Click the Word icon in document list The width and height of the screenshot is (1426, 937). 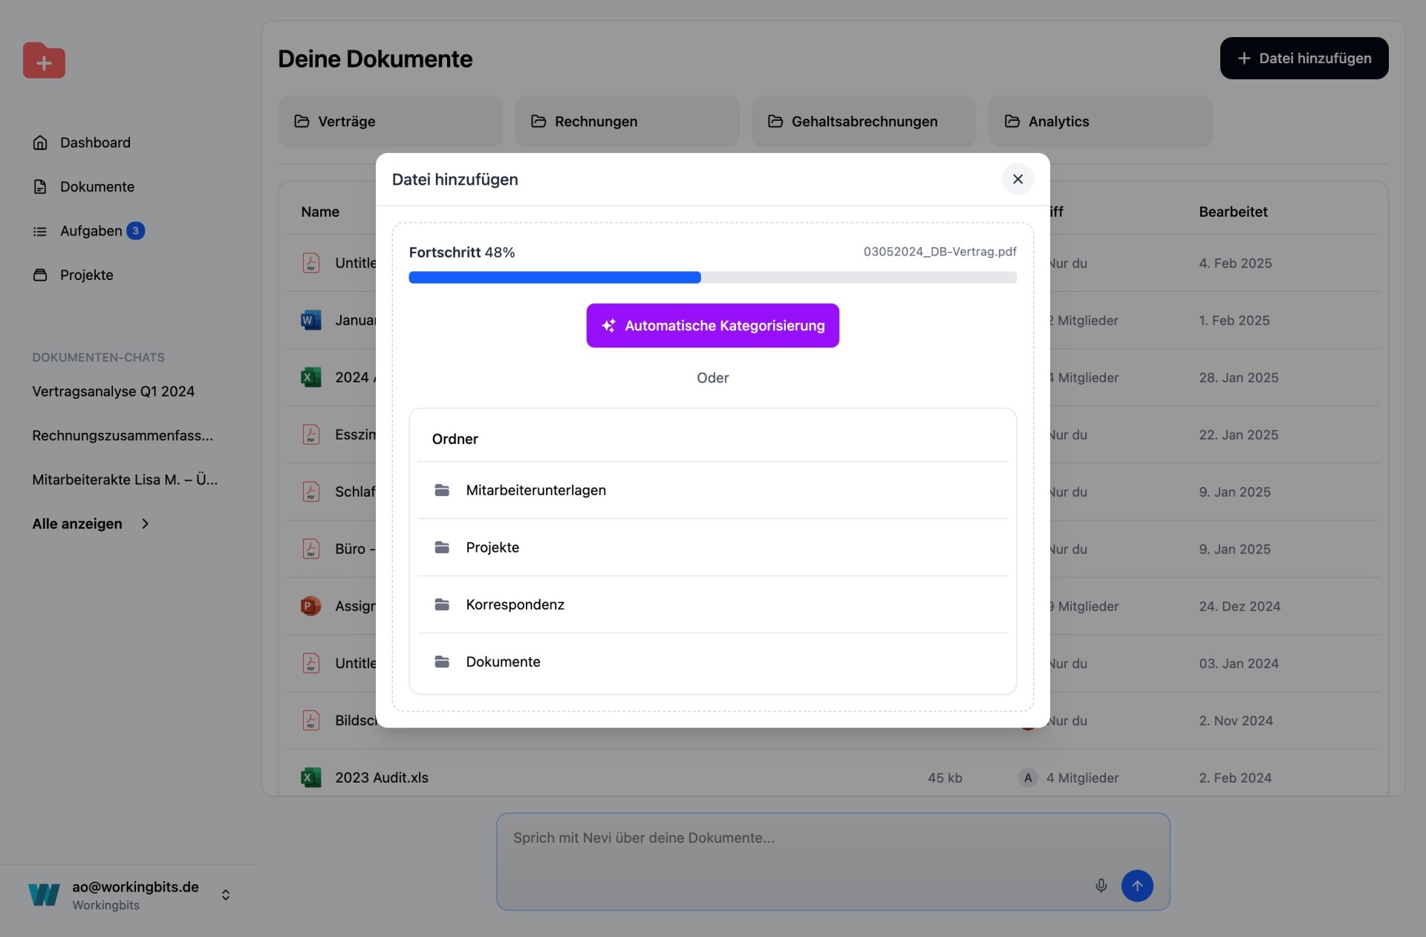310,320
